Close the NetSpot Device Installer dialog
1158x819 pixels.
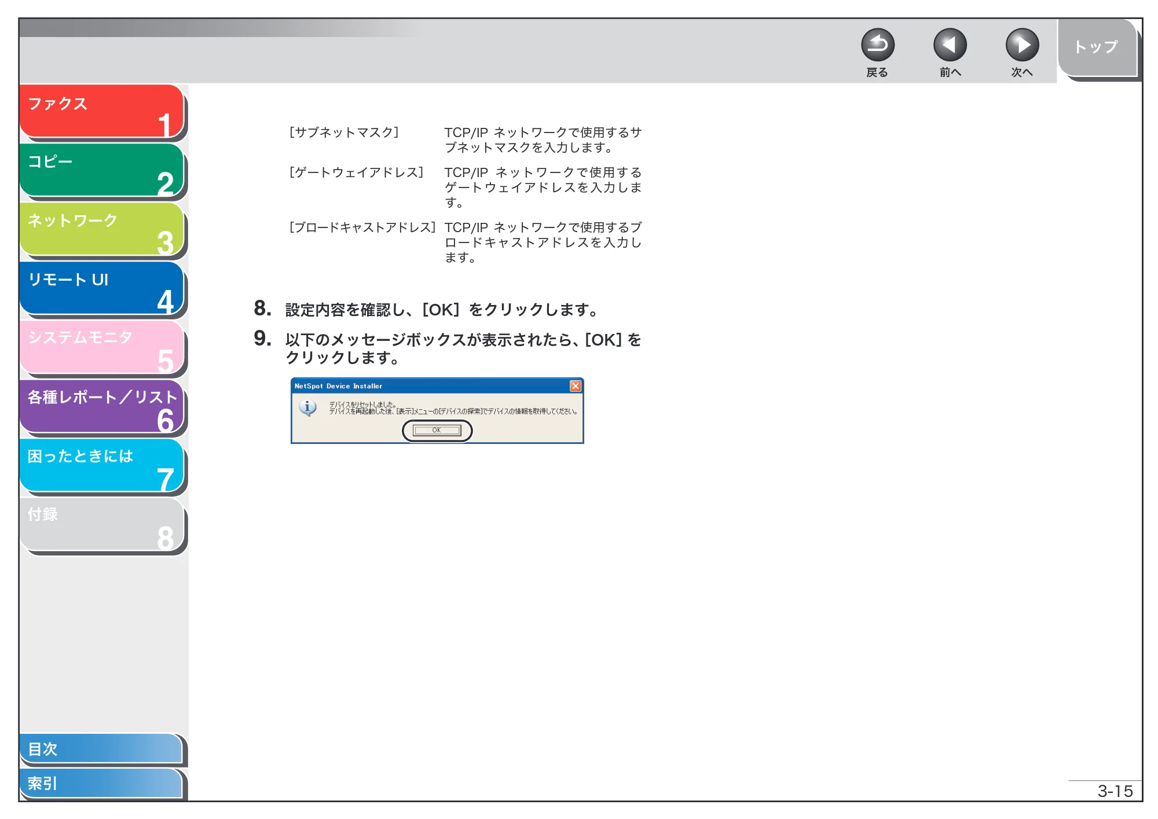(575, 386)
